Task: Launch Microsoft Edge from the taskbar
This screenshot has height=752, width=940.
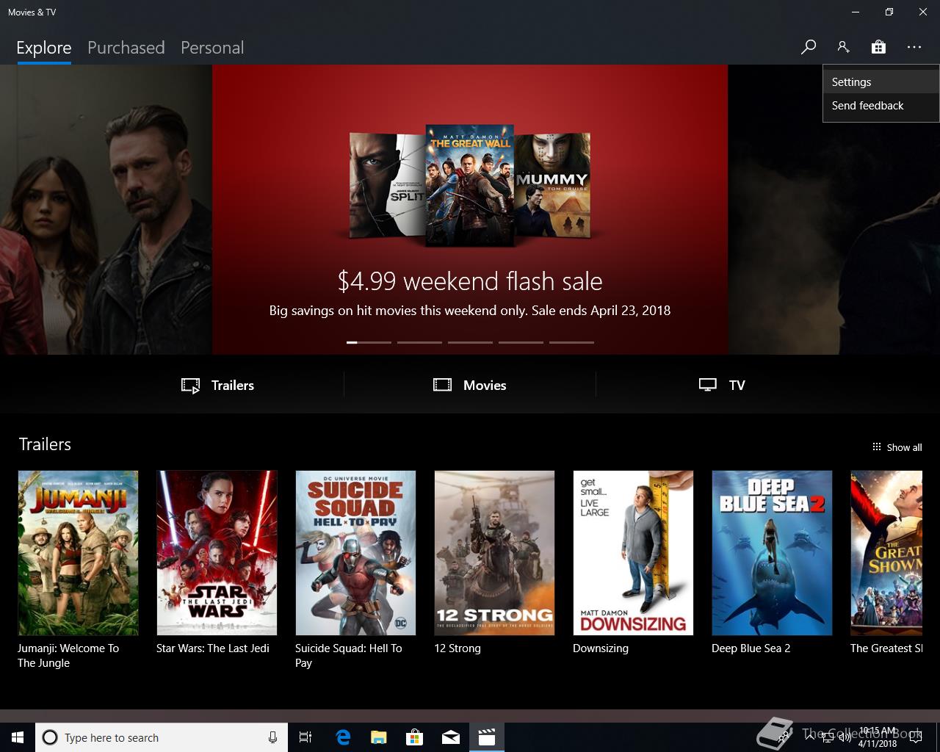Action: coord(343,737)
